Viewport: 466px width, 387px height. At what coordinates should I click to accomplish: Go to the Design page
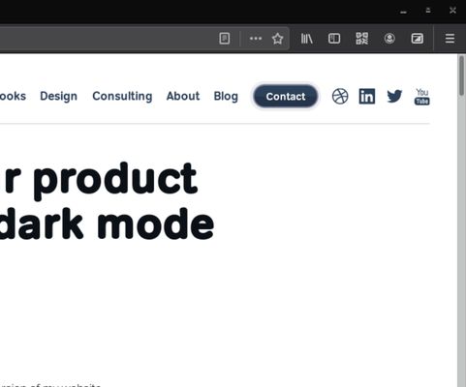point(58,96)
